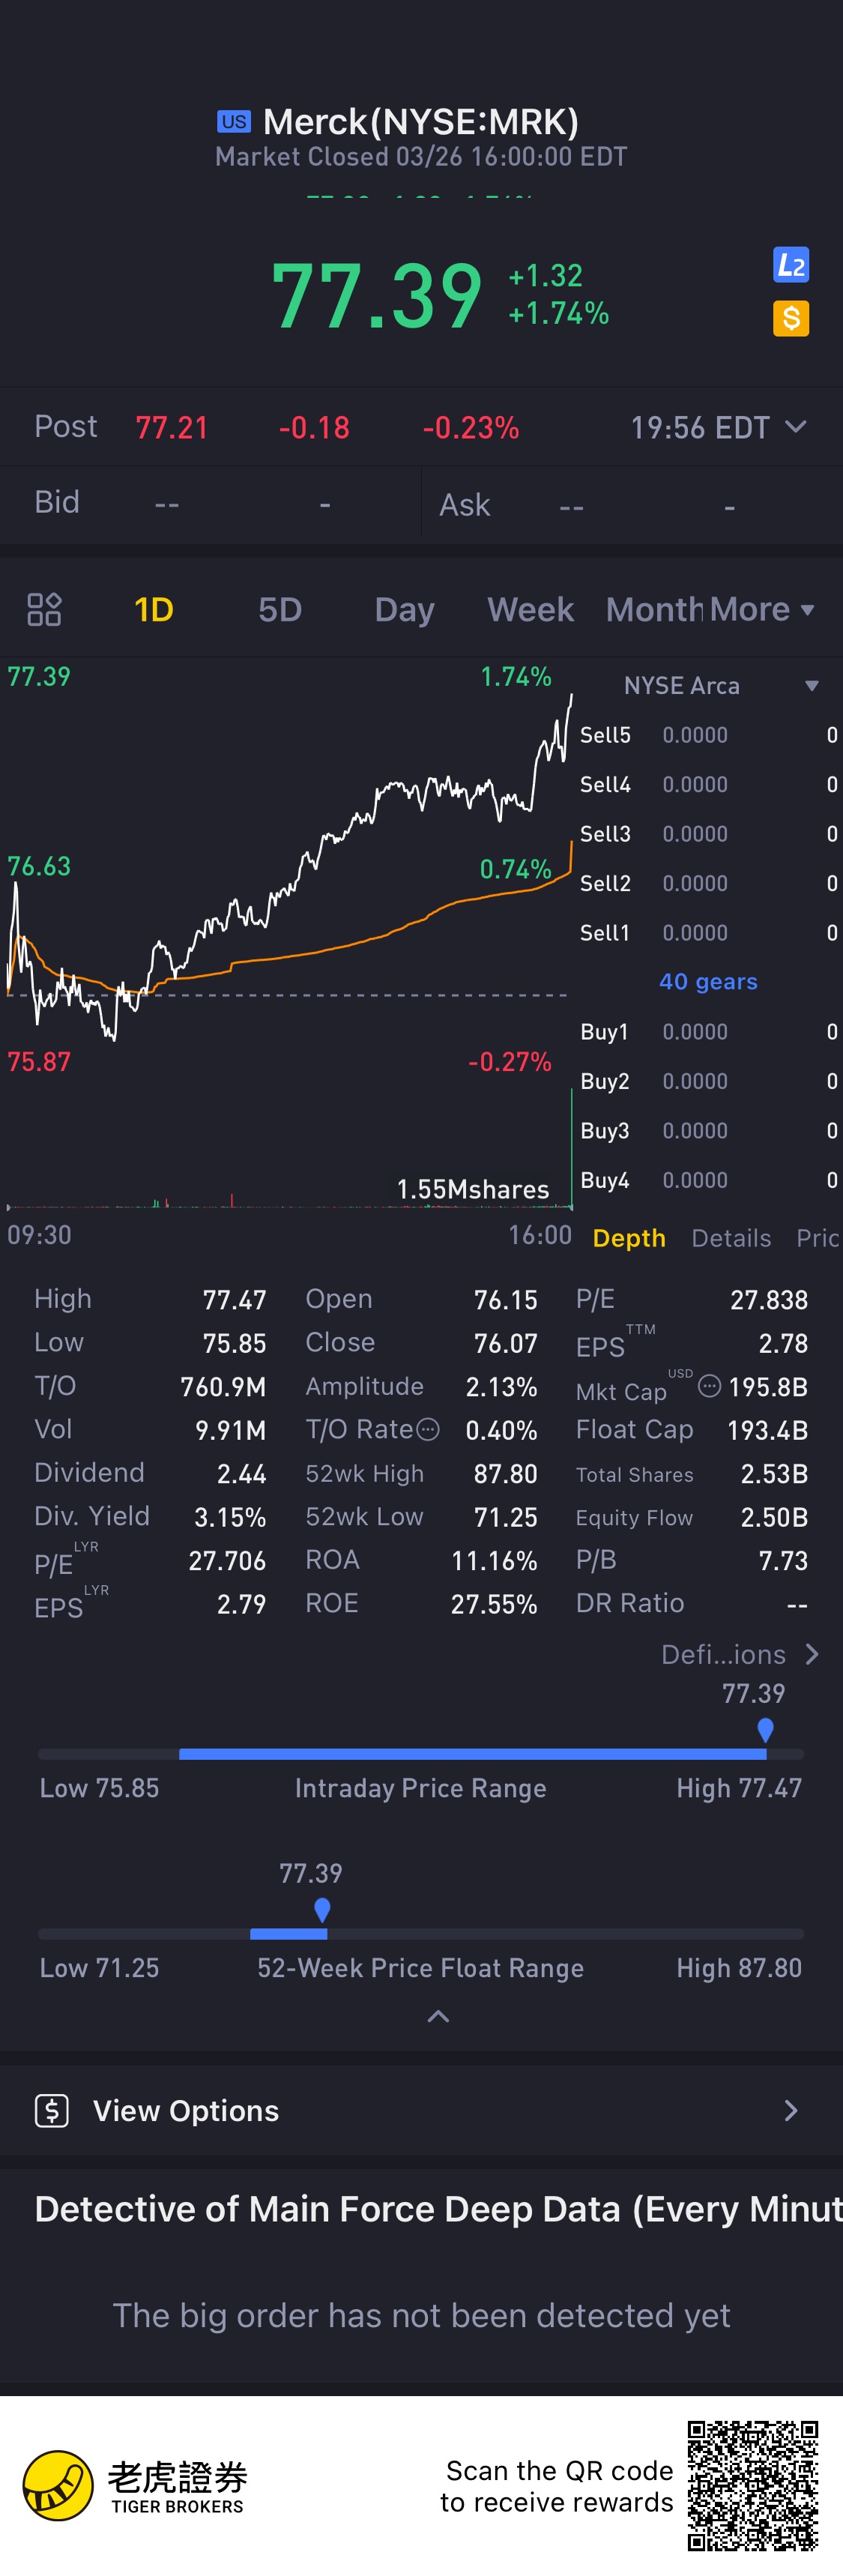Viewport: 843px width, 2576px height.
Task: Tap the US market flag badge
Action: pyautogui.click(x=234, y=122)
